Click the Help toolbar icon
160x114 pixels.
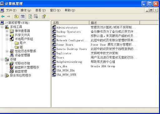point(44,17)
